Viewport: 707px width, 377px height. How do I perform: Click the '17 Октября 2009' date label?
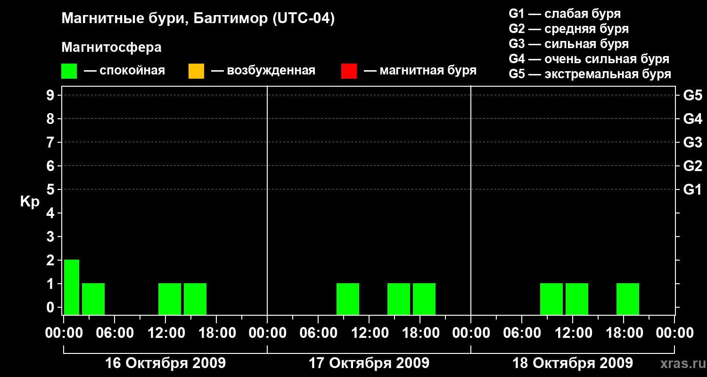point(369,363)
